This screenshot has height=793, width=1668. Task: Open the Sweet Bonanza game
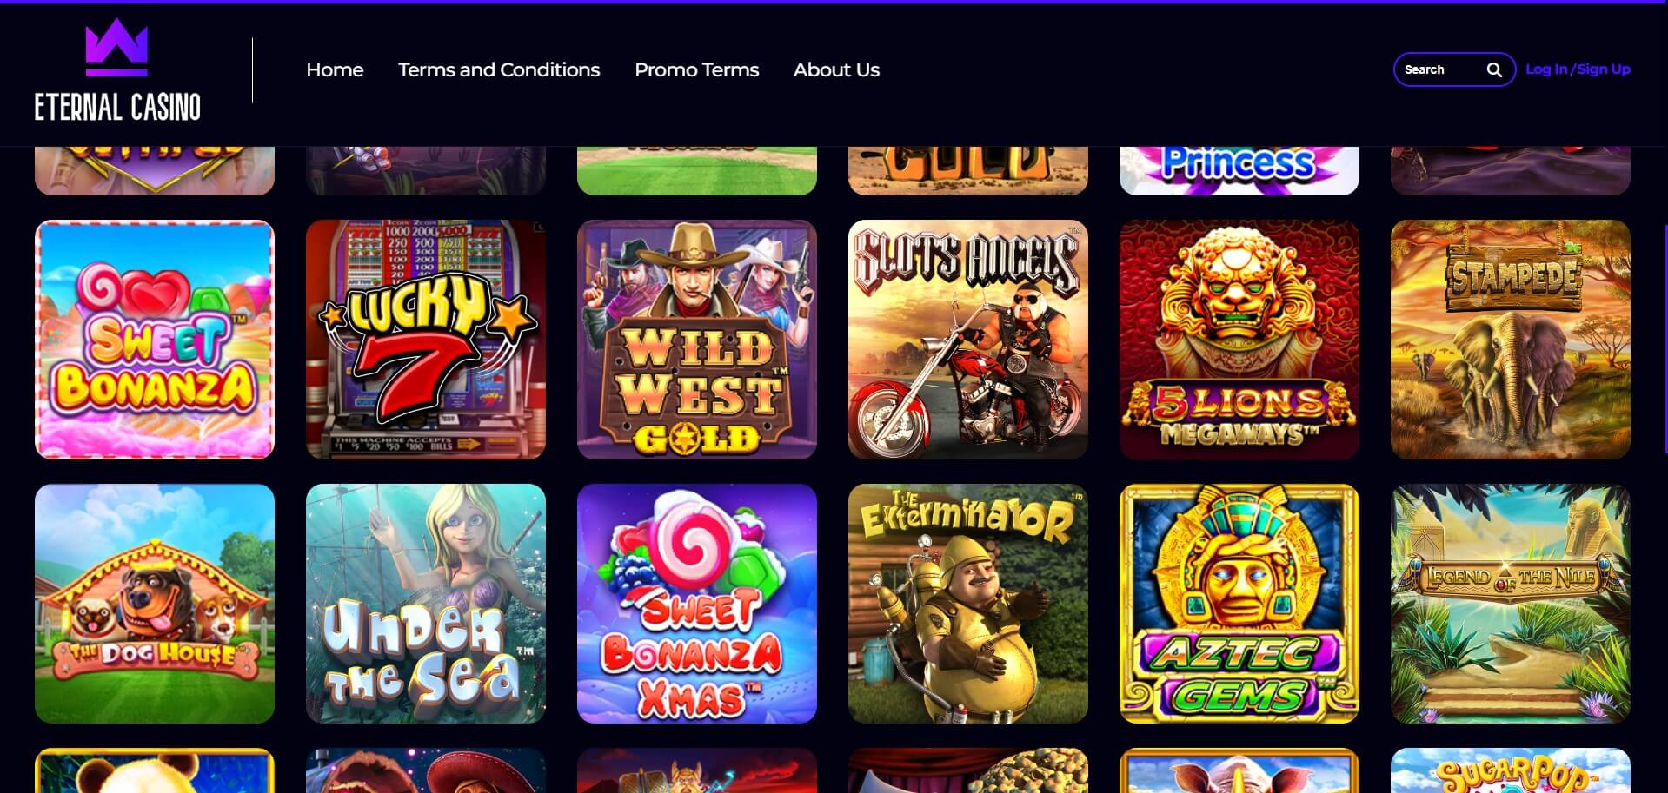coord(155,340)
